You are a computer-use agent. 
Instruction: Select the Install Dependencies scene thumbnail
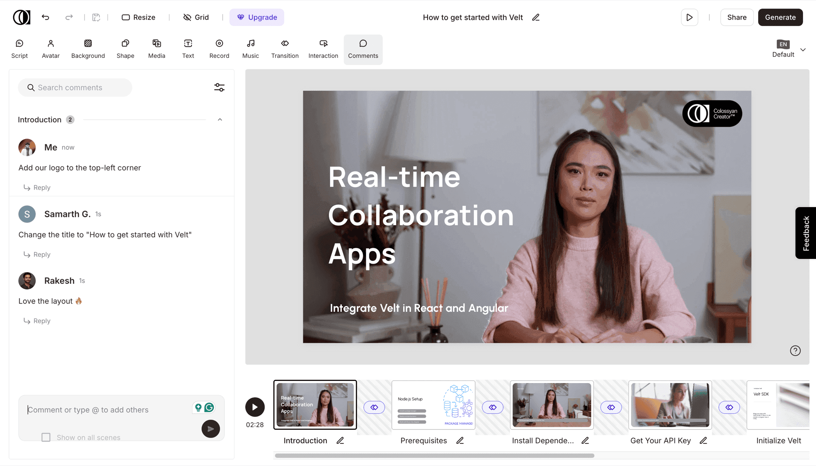(x=552, y=405)
